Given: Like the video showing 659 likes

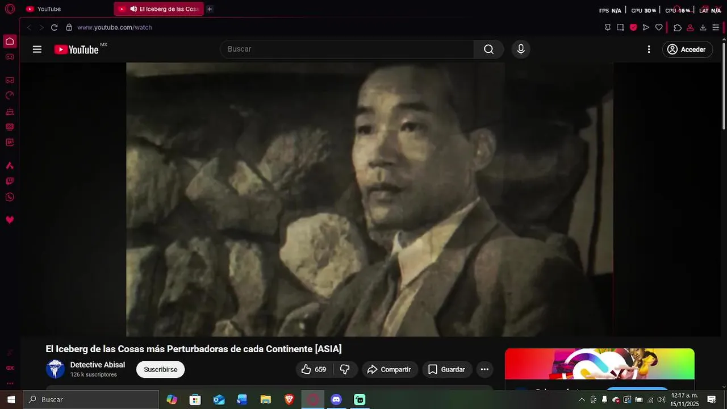Looking at the screenshot, I should click(x=314, y=369).
